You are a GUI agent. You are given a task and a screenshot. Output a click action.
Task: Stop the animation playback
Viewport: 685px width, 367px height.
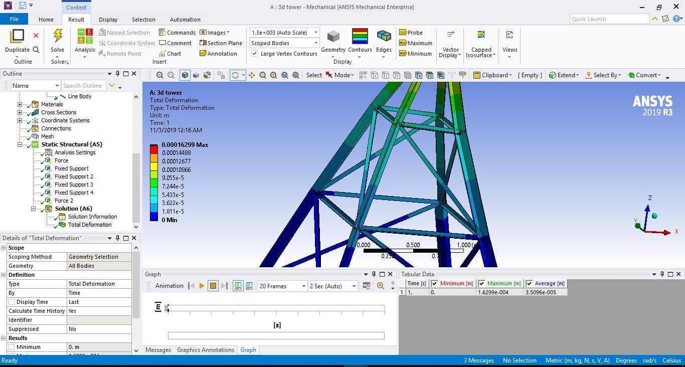click(x=213, y=286)
